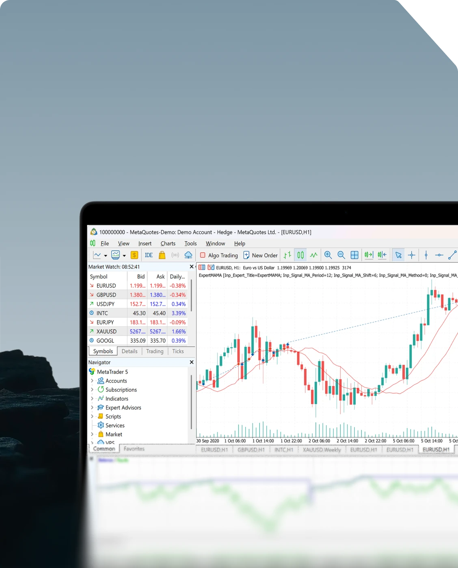Select INTC symbol row
The height and width of the screenshot is (568, 458).
coord(138,313)
